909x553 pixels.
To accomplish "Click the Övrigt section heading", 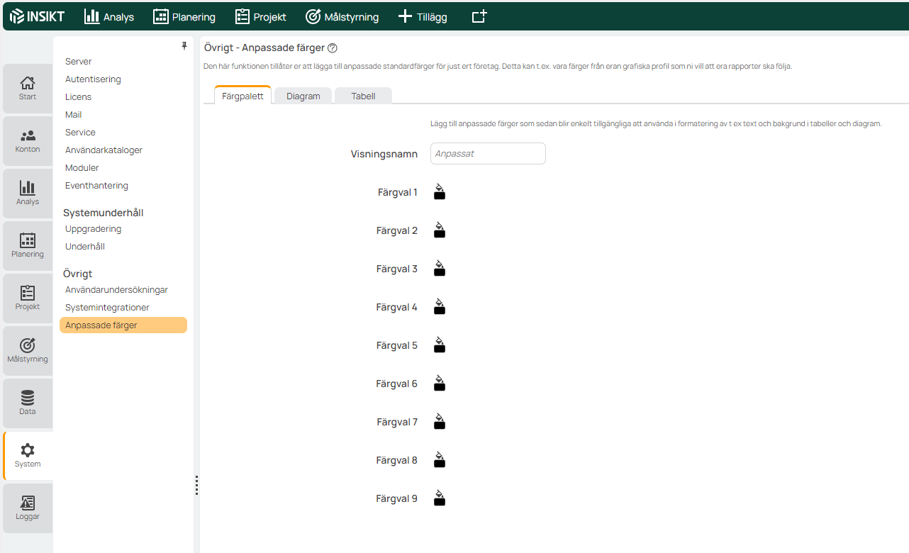I will [78, 274].
